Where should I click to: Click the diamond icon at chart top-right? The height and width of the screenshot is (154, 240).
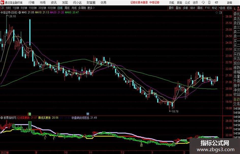click(217, 13)
